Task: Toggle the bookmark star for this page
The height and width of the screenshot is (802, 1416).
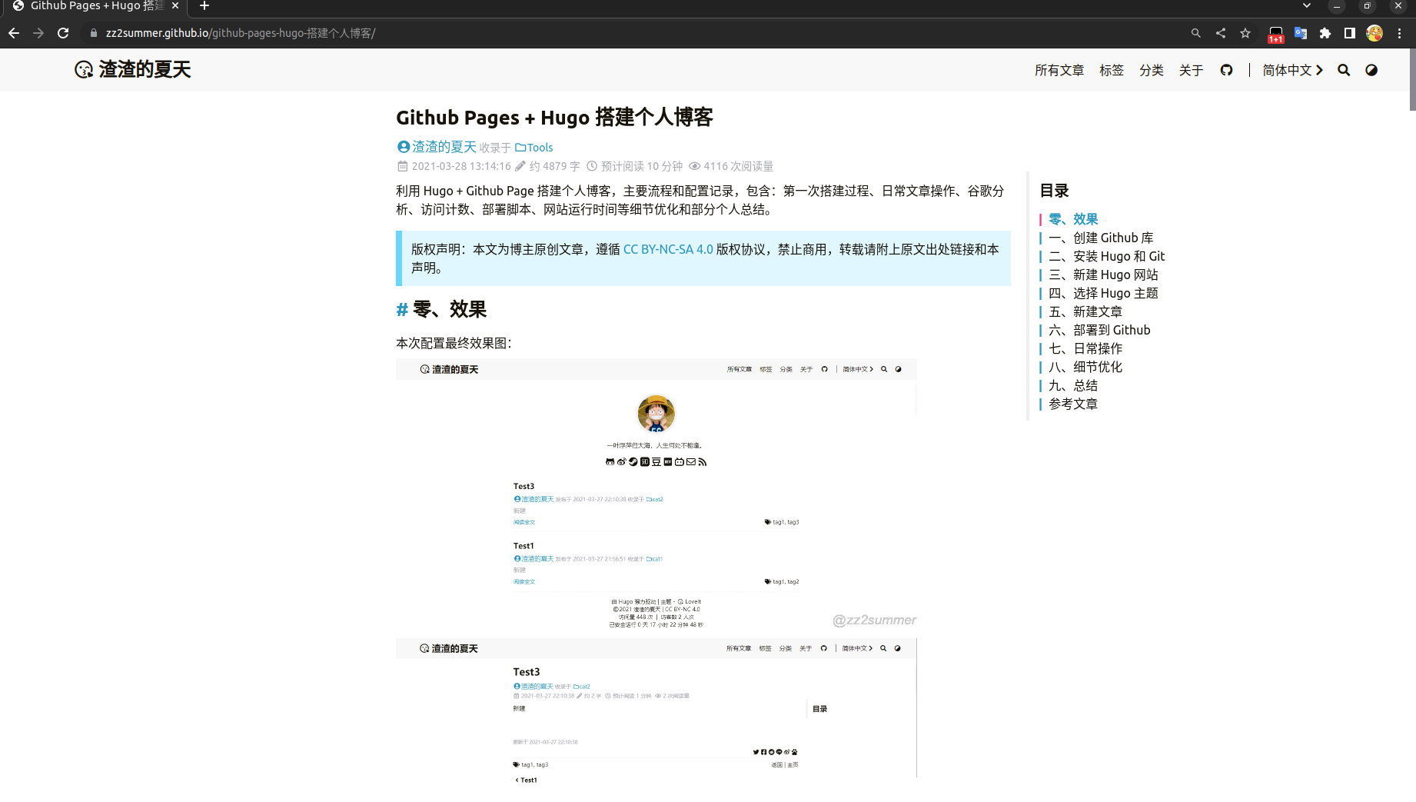Action: (1245, 33)
